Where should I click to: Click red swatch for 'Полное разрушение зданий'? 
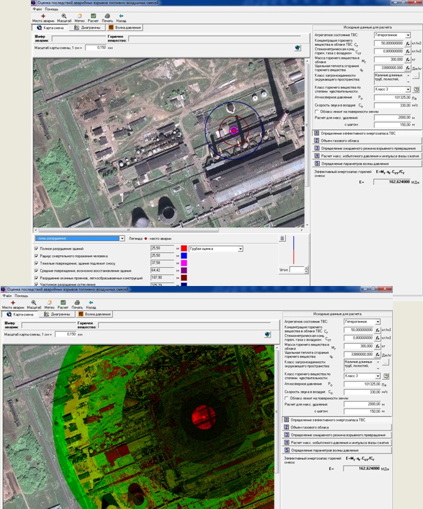(184, 249)
